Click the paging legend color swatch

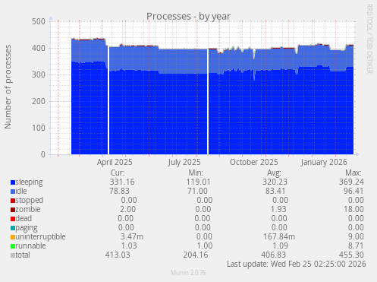pyautogui.click(x=13, y=228)
